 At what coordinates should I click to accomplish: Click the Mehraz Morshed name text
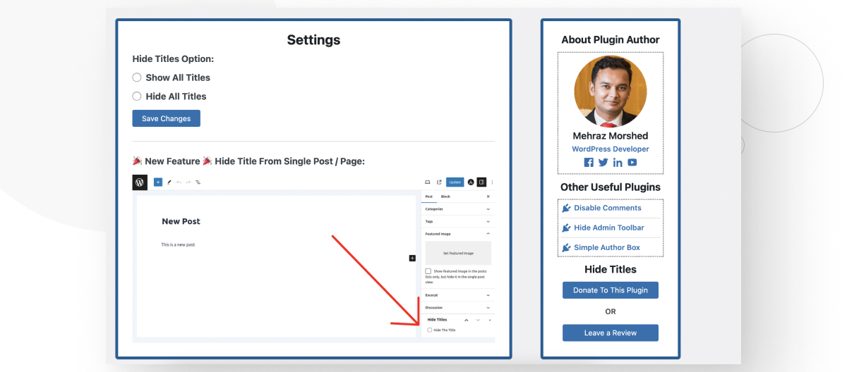[x=611, y=136]
